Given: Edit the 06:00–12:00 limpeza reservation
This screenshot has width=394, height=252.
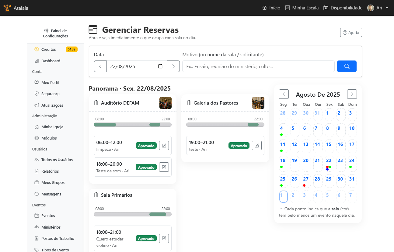Looking at the screenshot, I should click(164, 146).
